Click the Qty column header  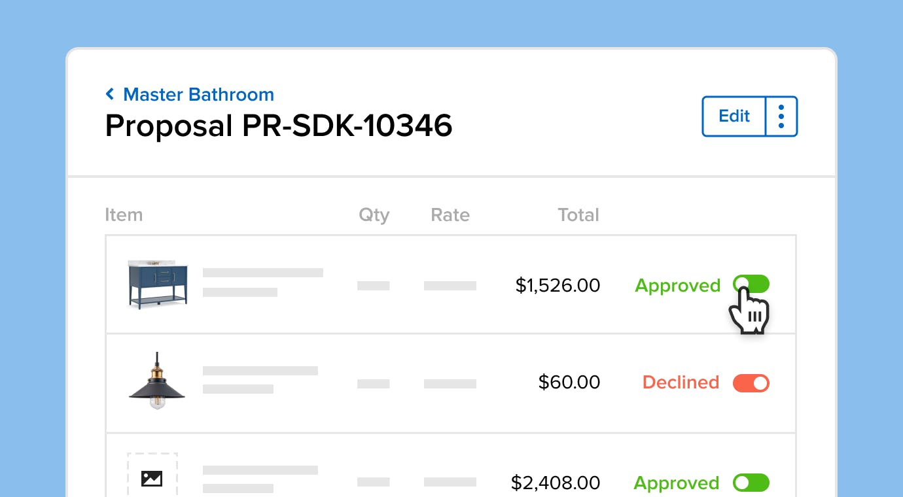[374, 215]
